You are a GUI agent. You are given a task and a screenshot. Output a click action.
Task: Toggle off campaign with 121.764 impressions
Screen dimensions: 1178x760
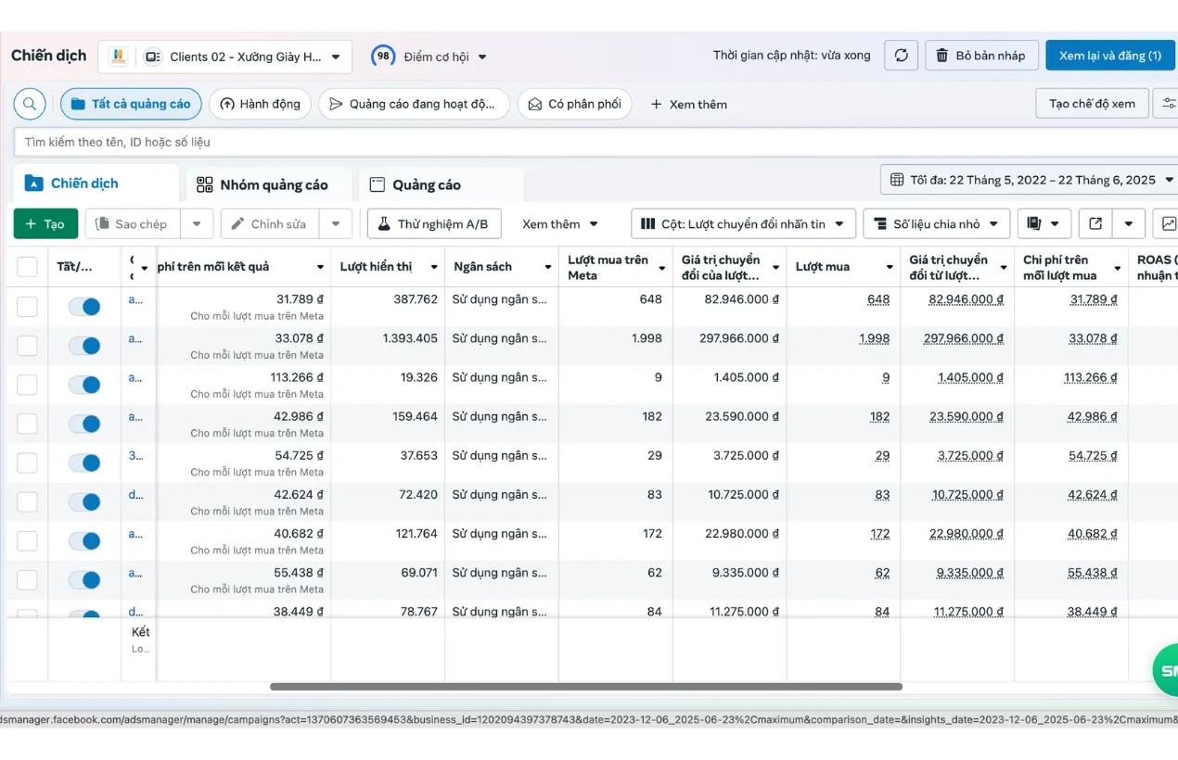pyautogui.click(x=84, y=540)
